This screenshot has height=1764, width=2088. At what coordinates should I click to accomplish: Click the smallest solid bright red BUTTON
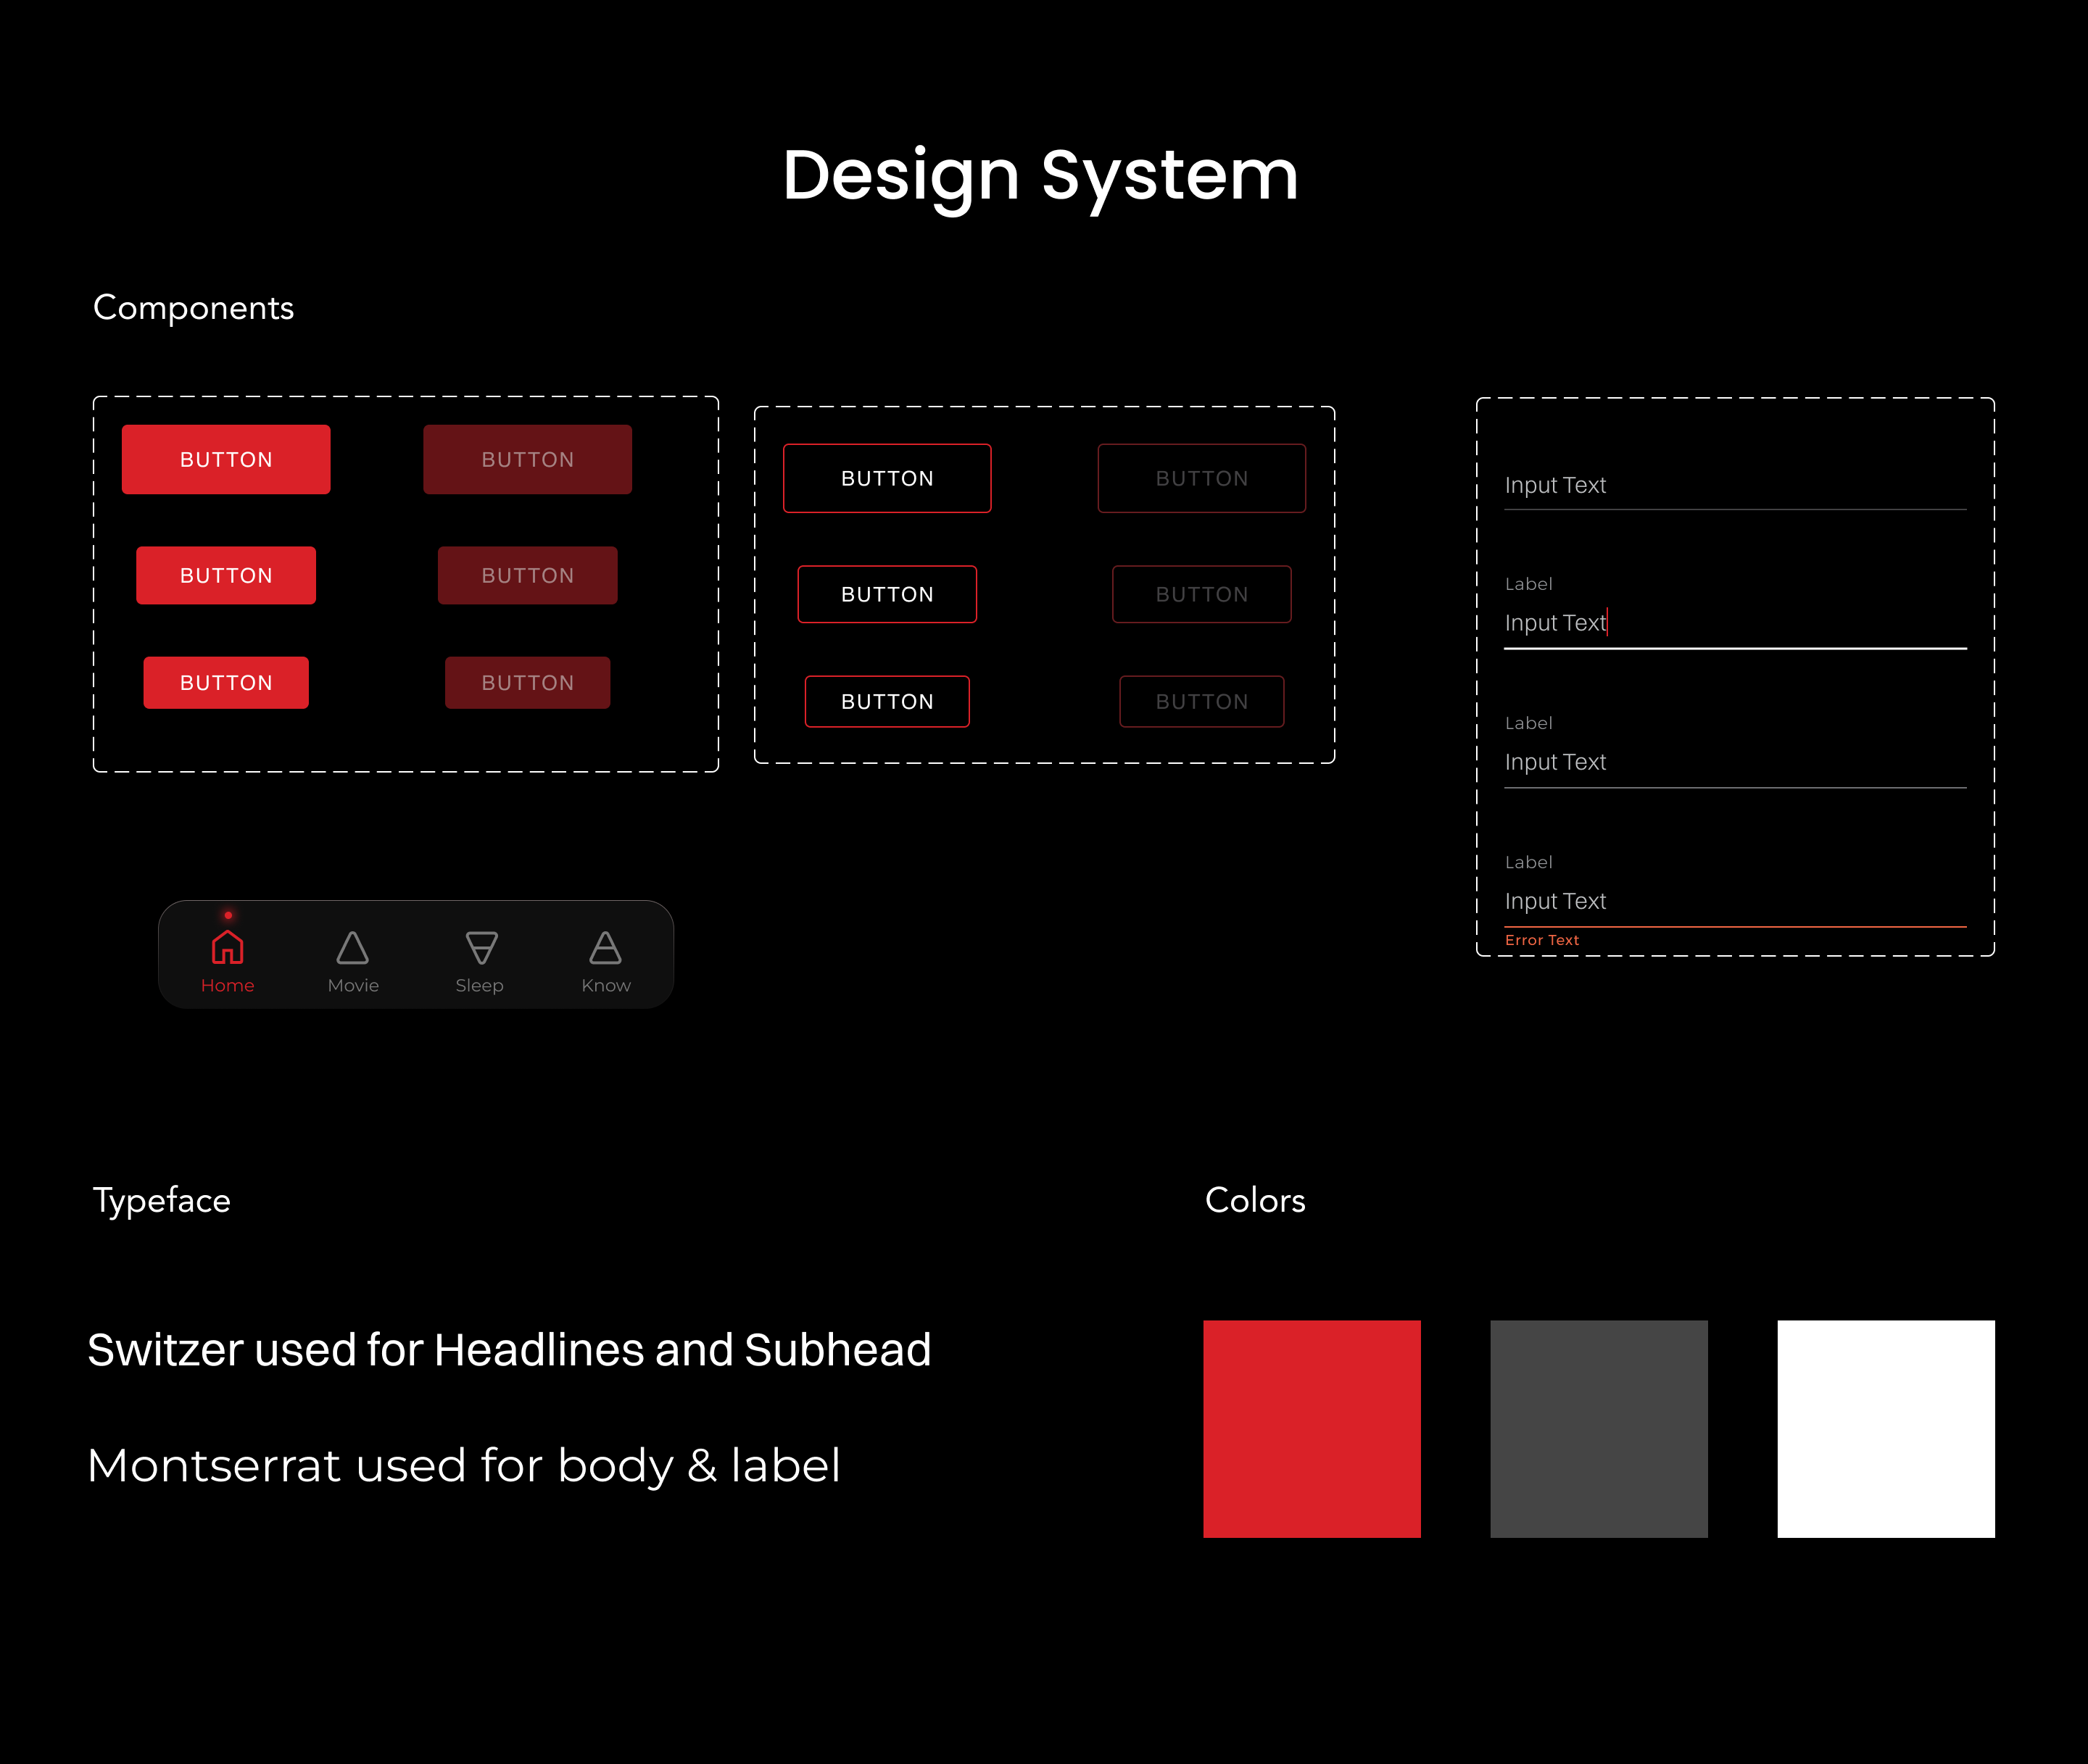tap(226, 683)
